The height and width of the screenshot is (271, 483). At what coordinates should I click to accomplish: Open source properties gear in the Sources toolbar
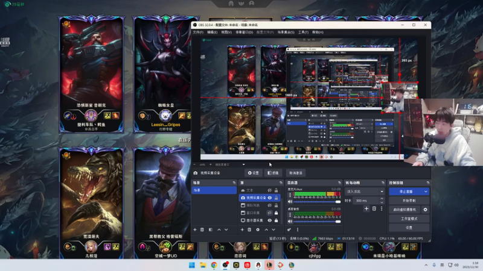[x=258, y=229]
